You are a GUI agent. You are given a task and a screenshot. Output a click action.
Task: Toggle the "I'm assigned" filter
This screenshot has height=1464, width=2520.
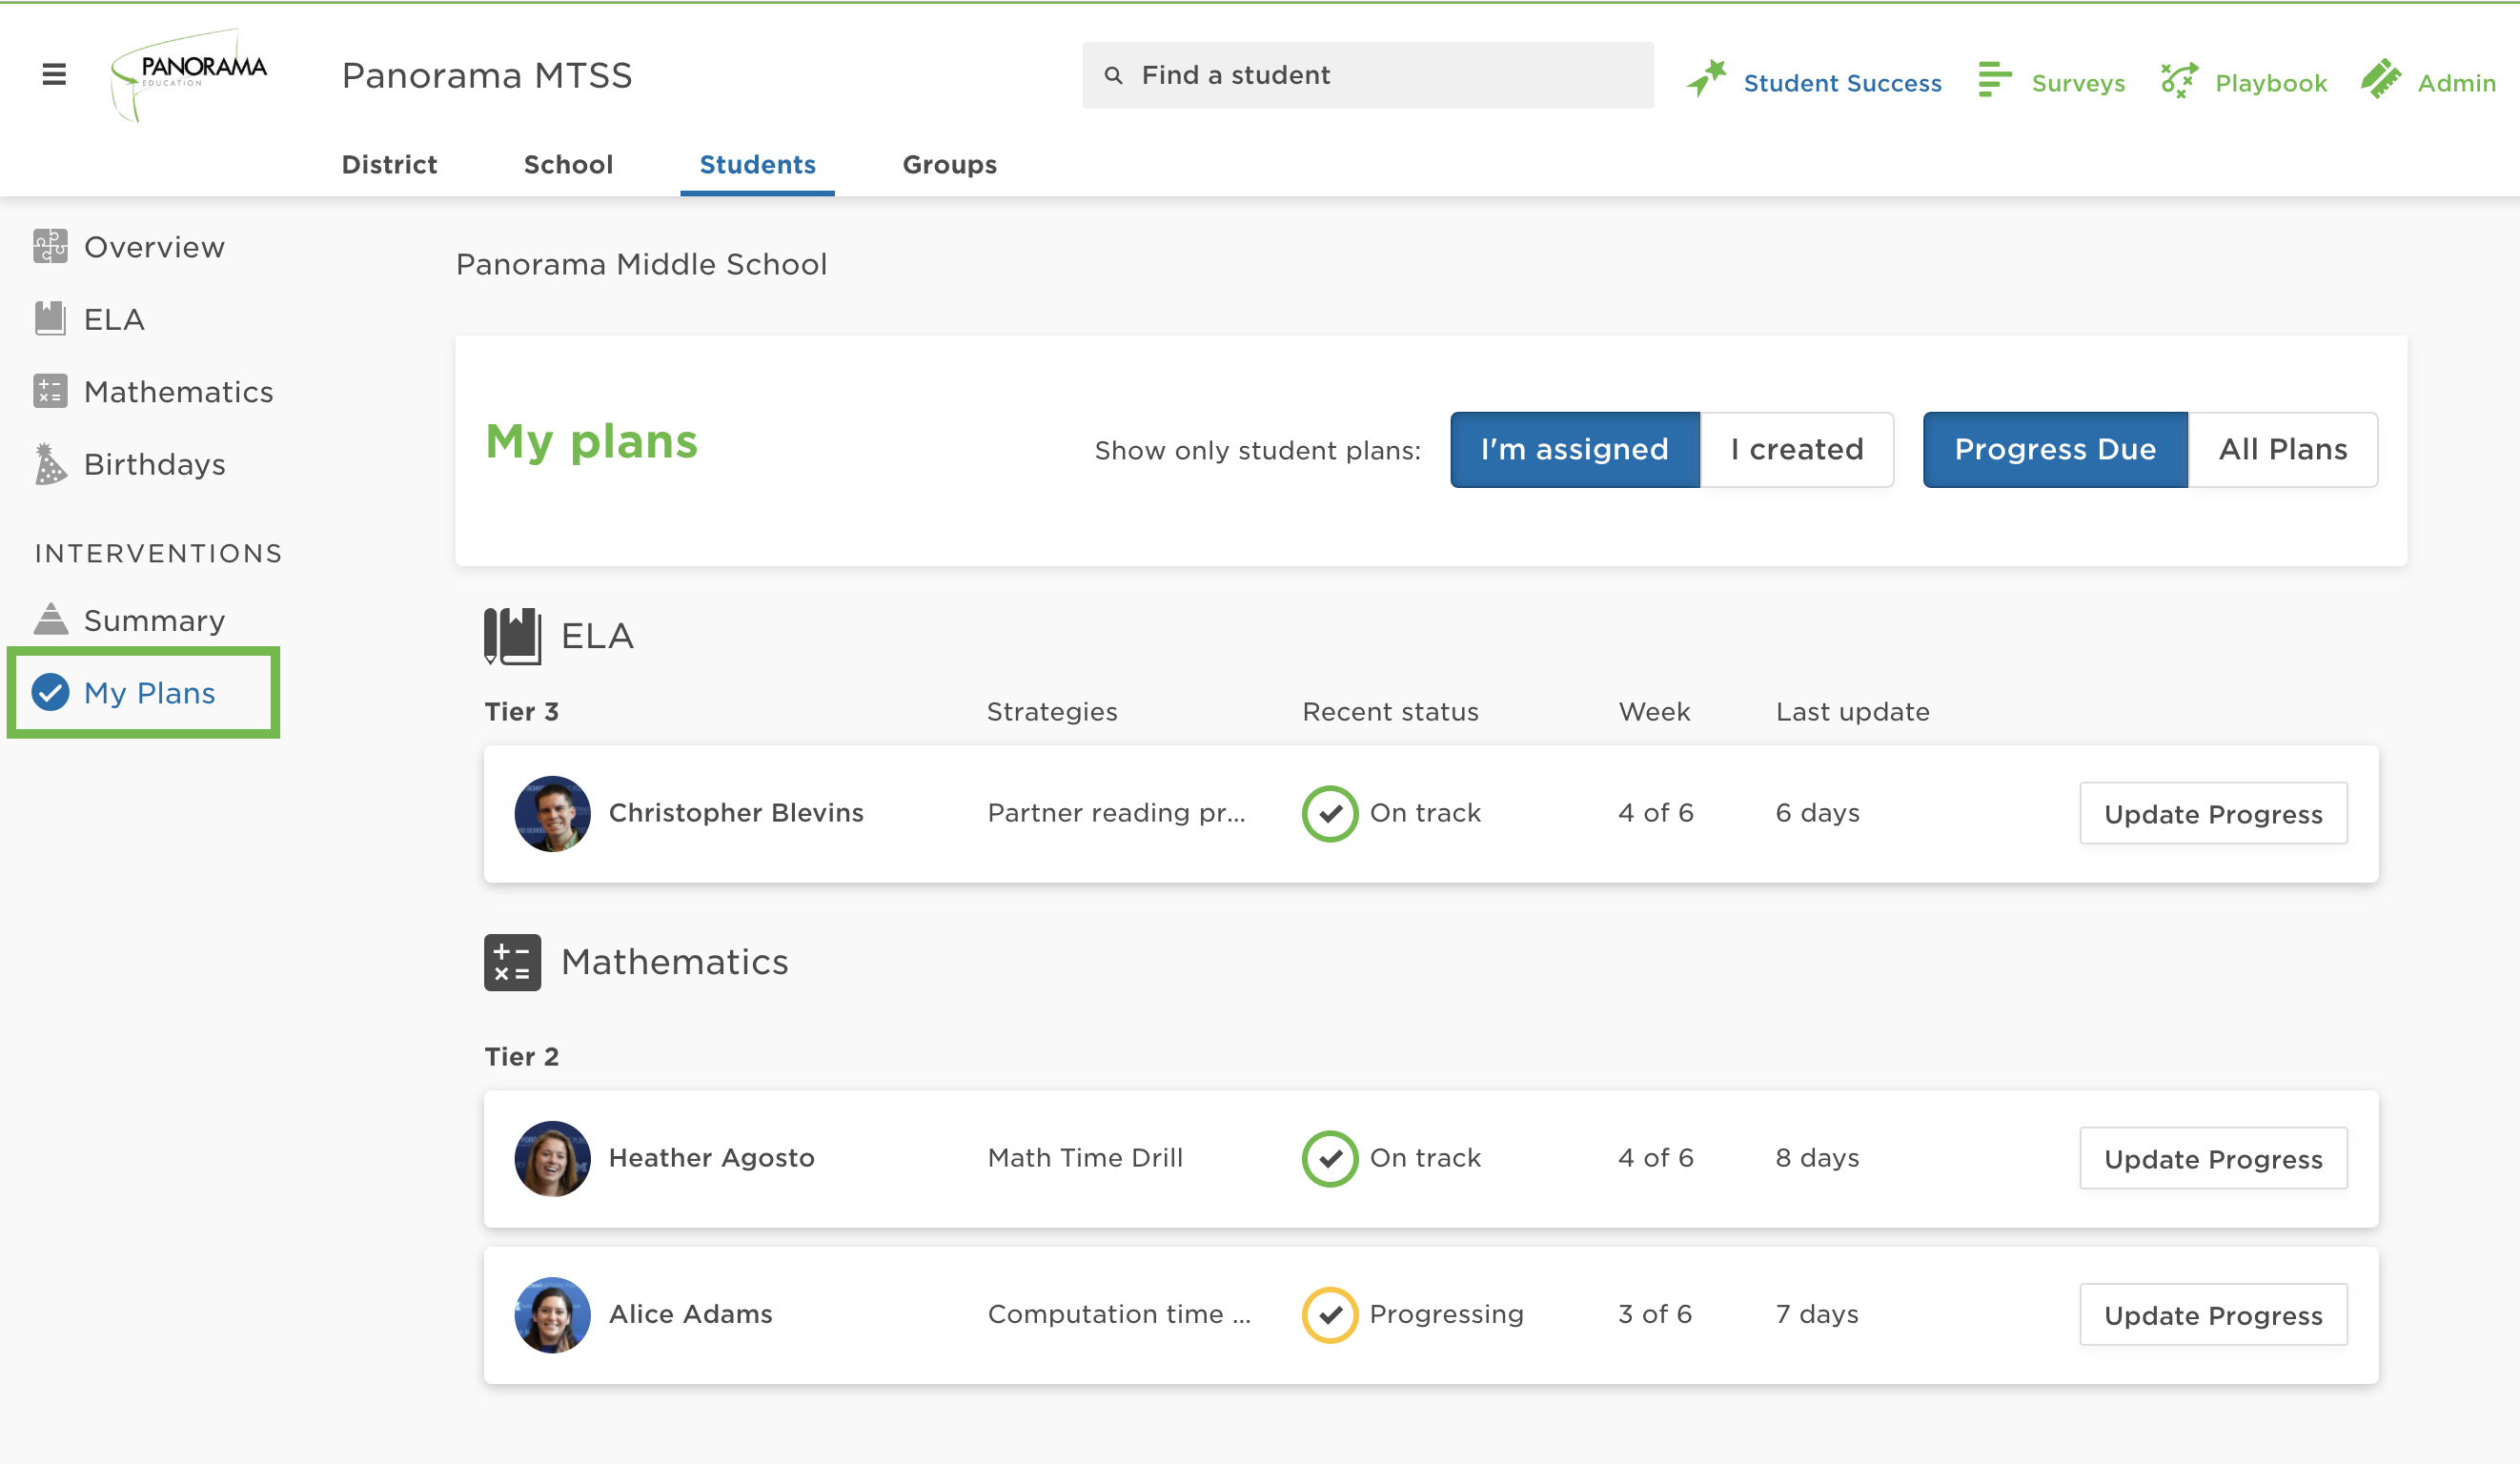[x=1574, y=449]
